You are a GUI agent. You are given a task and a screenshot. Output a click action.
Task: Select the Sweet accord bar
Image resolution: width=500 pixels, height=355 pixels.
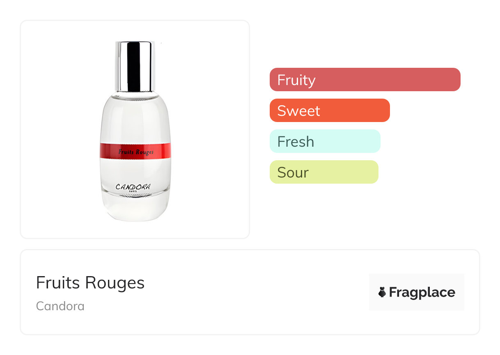click(x=330, y=110)
